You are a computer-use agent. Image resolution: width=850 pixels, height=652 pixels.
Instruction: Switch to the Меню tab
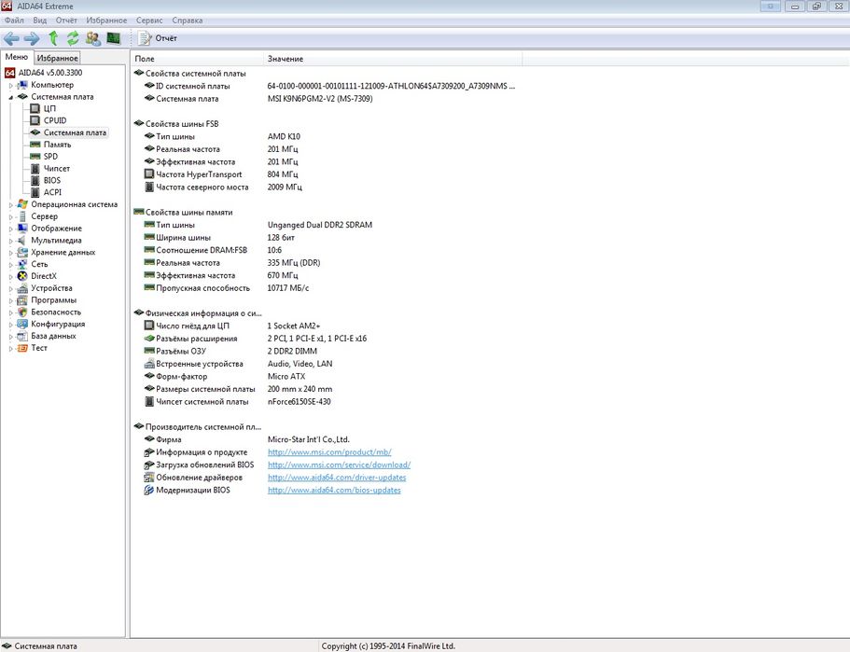point(16,57)
